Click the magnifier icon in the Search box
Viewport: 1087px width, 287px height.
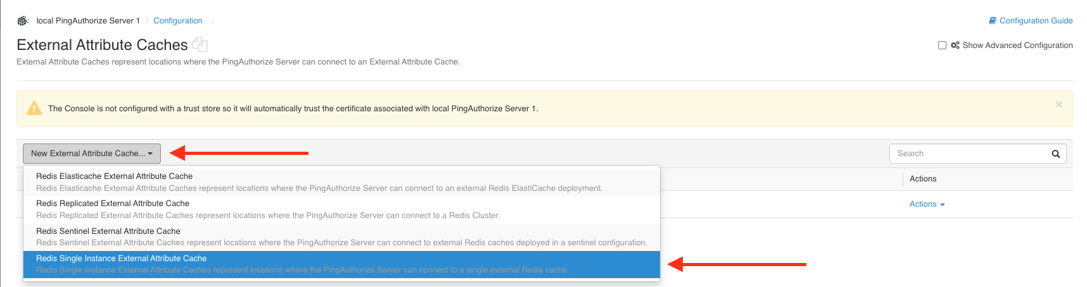1055,154
